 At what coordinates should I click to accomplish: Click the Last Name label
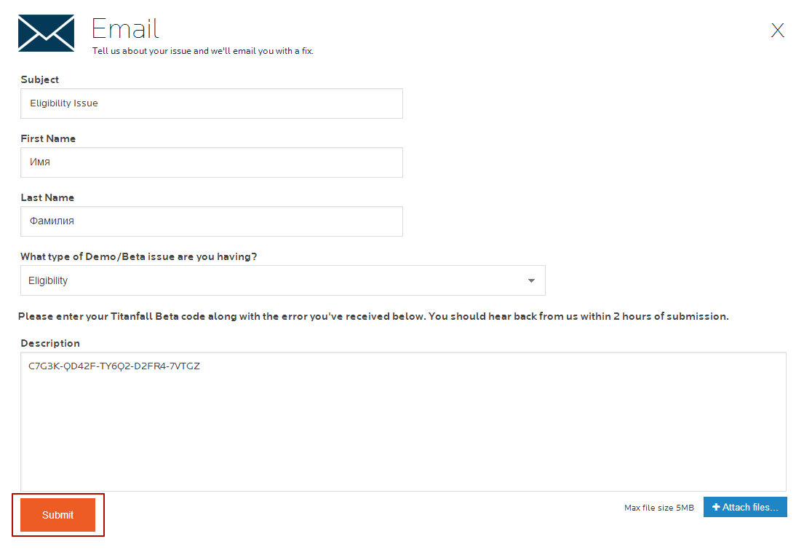click(47, 197)
